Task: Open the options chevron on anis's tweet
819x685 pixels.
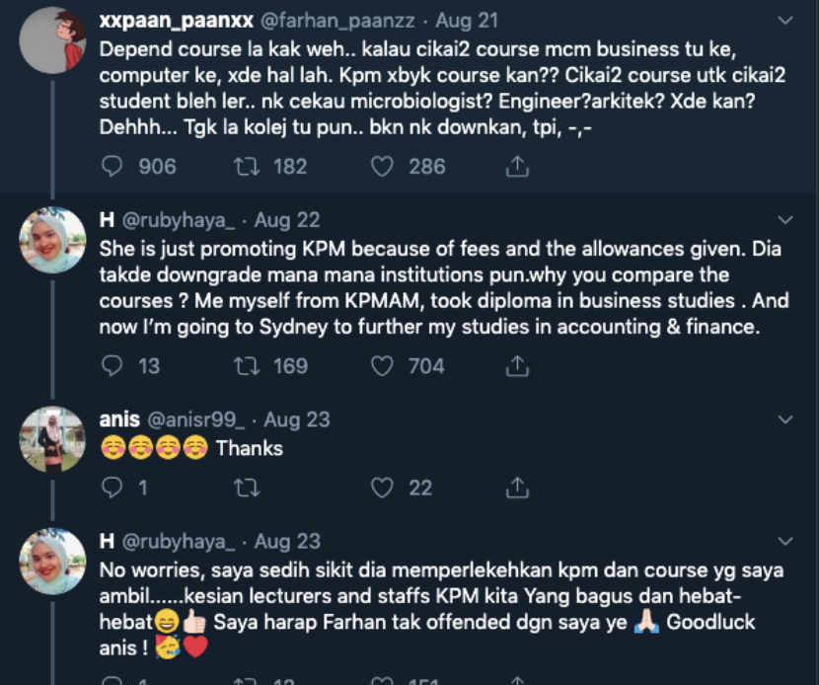Action: click(x=785, y=419)
